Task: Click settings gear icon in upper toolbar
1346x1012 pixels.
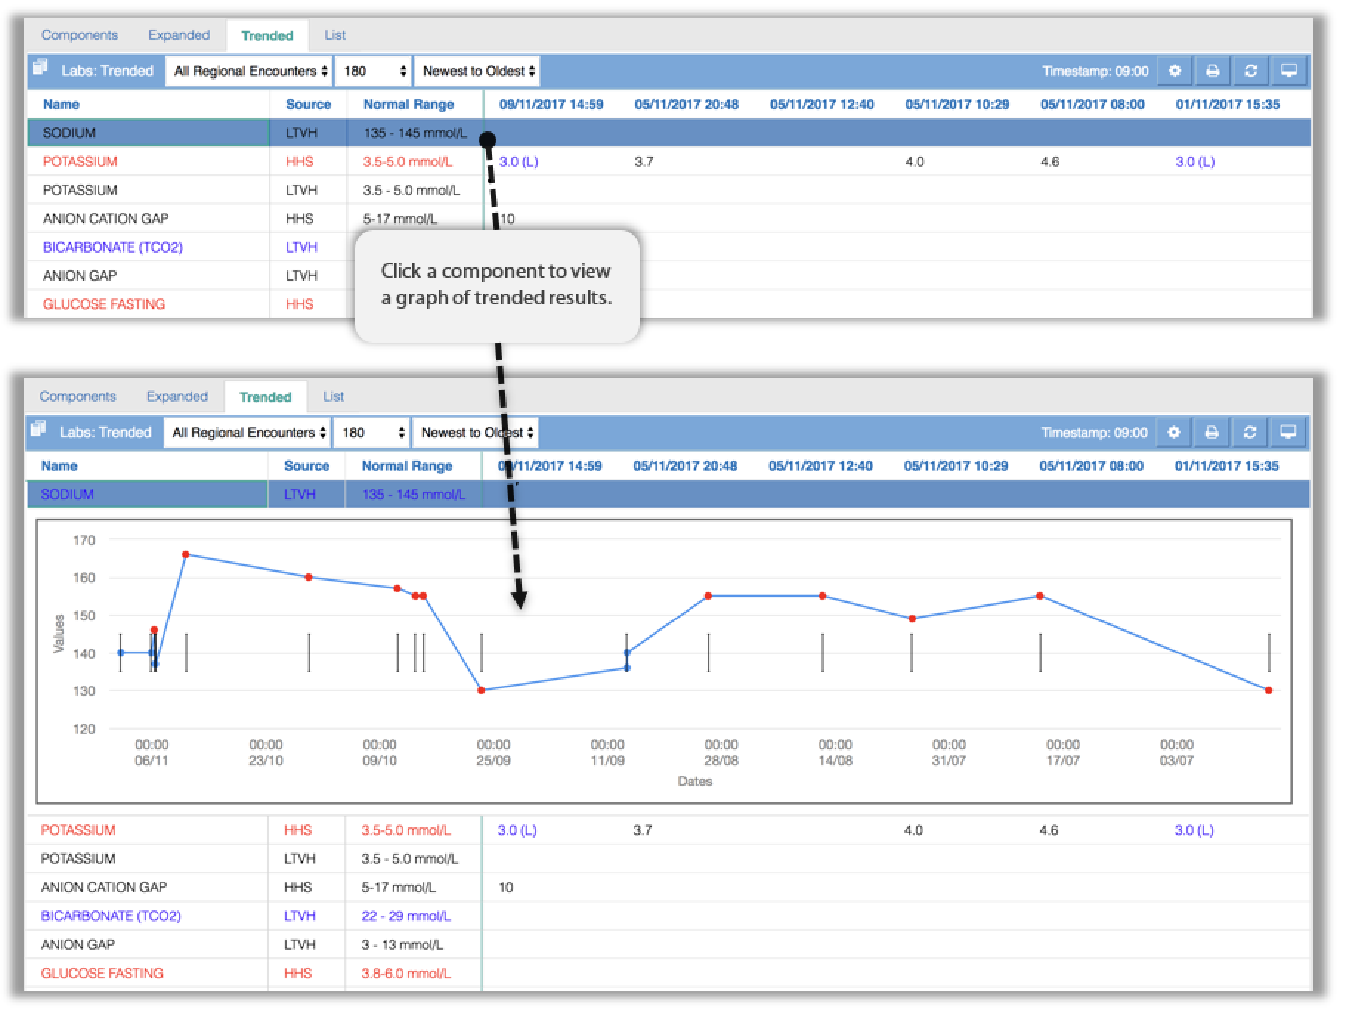Action: coord(1175,72)
